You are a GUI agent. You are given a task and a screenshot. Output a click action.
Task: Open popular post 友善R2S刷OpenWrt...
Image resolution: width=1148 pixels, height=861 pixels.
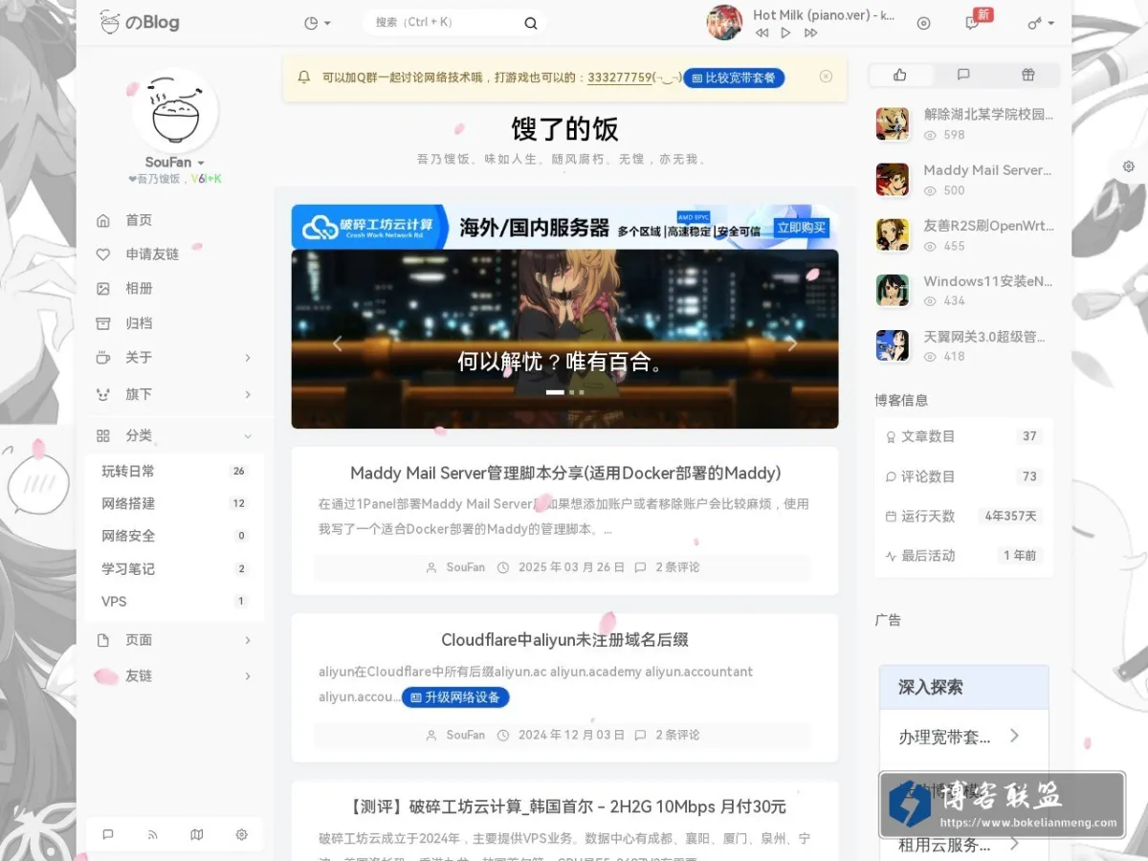(988, 226)
